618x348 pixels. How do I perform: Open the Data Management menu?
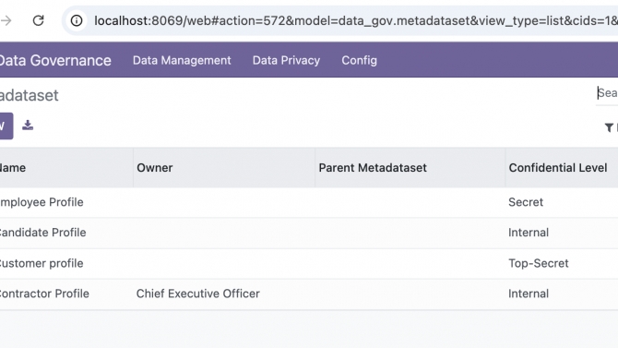[182, 60]
